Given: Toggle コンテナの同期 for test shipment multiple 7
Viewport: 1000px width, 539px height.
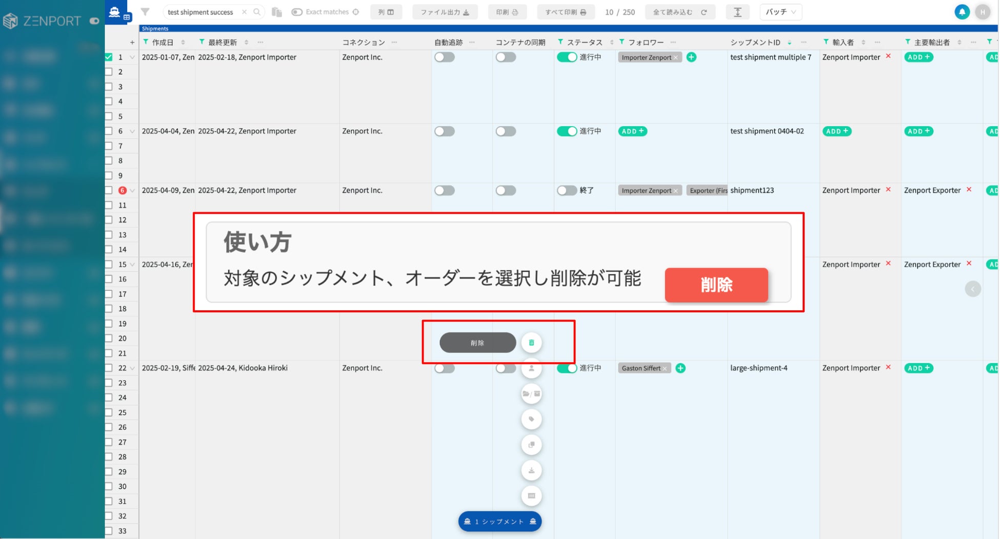Looking at the screenshot, I should 506,57.
